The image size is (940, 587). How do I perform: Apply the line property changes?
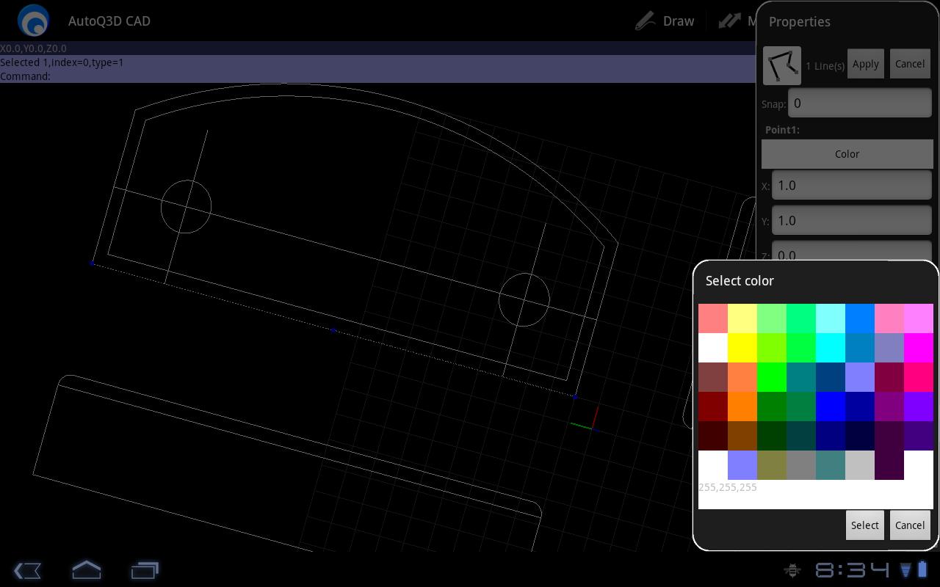pyautogui.click(x=865, y=64)
